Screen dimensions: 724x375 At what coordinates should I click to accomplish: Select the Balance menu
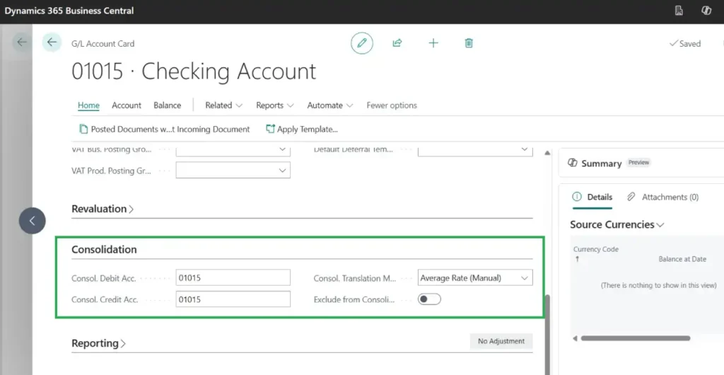point(167,105)
